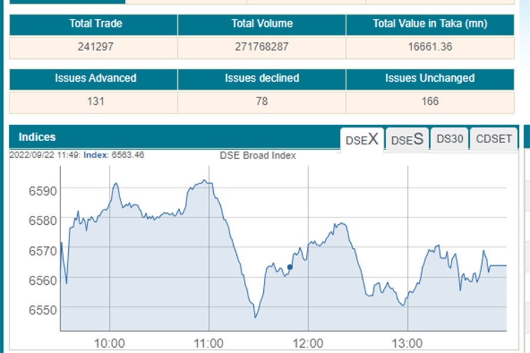
Task: Select the total trade value 241297
Action: click(95, 47)
